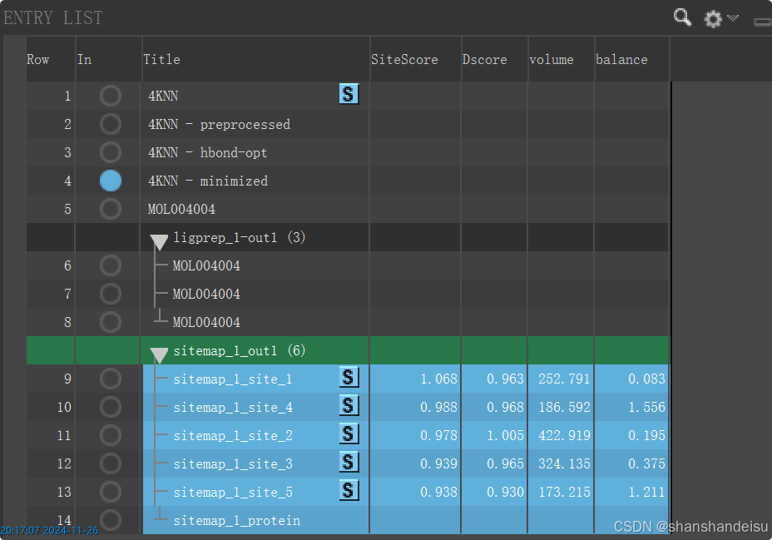772x540 pixels.
Task: Include sitemap_1_site_1 in workspace
Action: click(111, 379)
